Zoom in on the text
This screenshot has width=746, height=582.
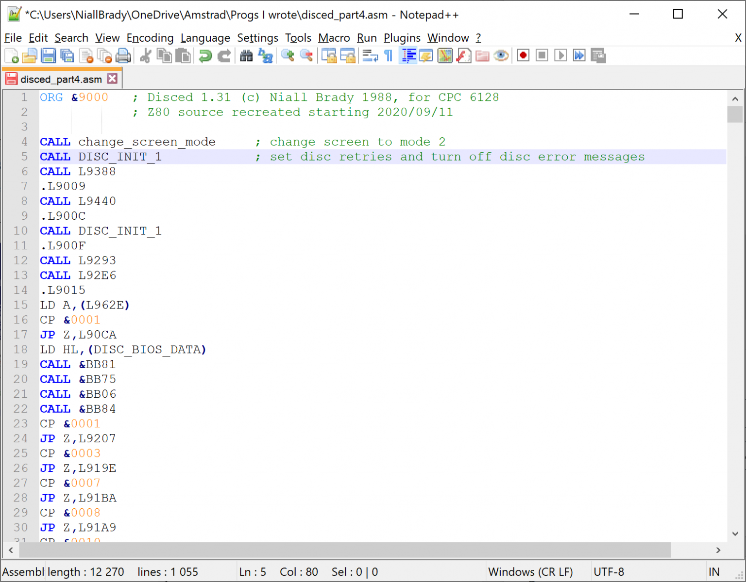coord(287,55)
